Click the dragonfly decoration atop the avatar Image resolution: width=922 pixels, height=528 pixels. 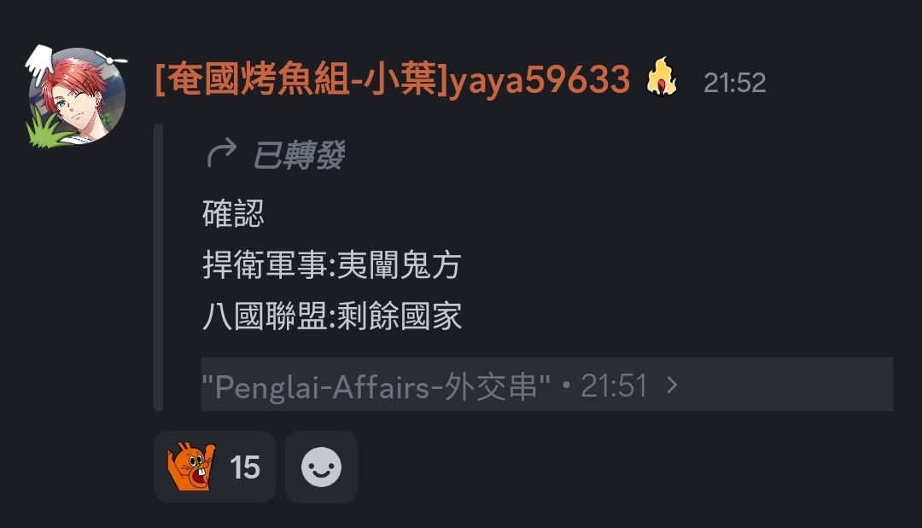pos(112,58)
